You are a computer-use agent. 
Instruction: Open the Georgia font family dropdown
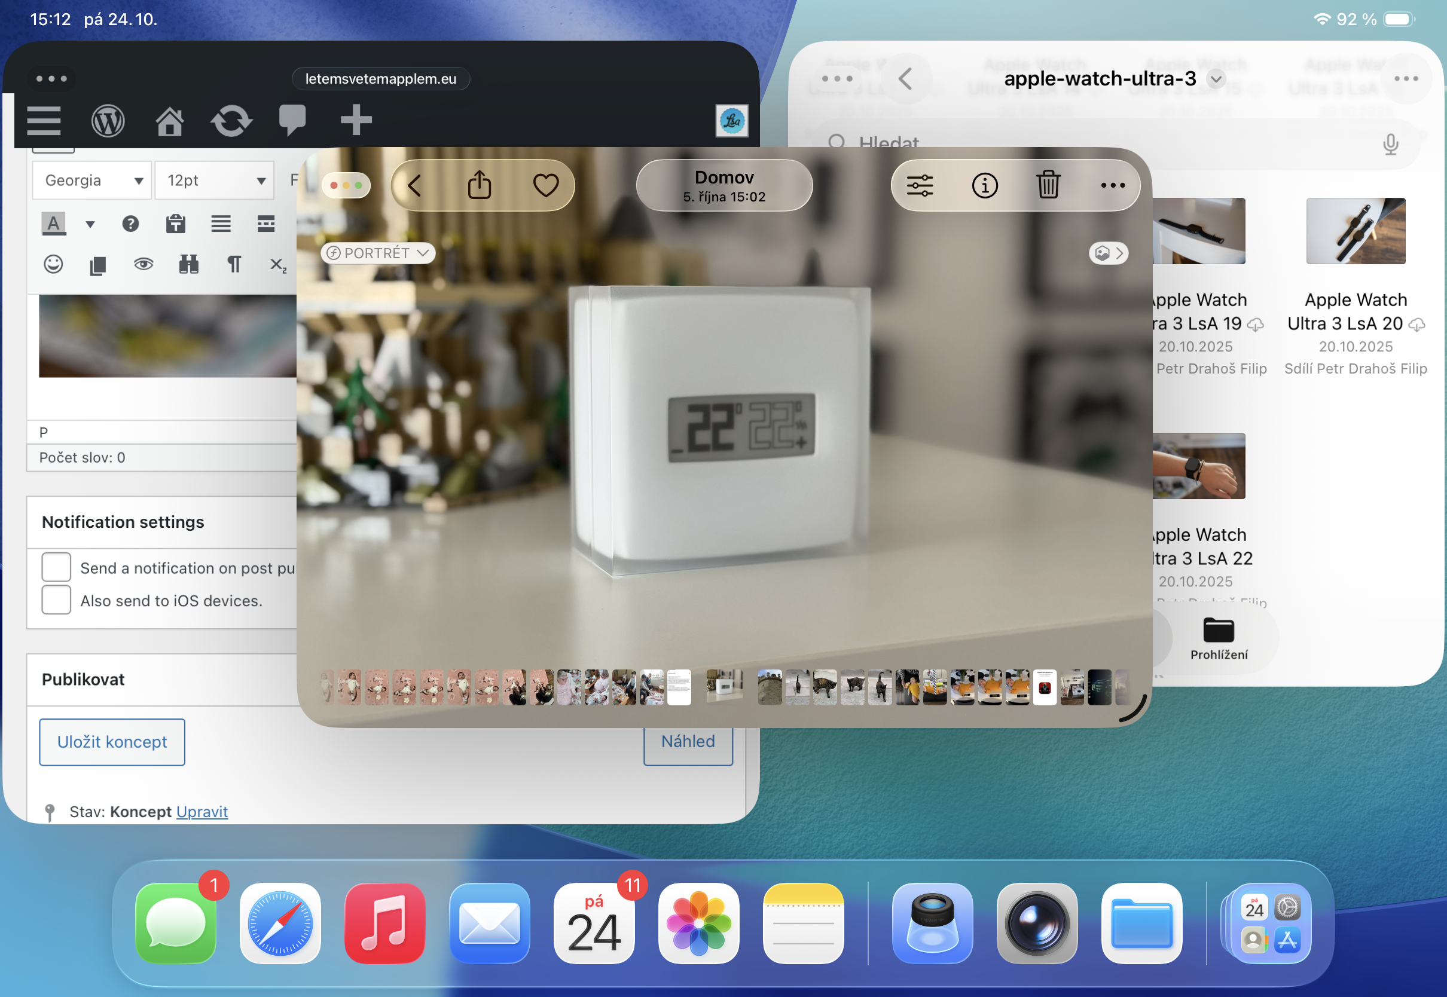(92, 181)
